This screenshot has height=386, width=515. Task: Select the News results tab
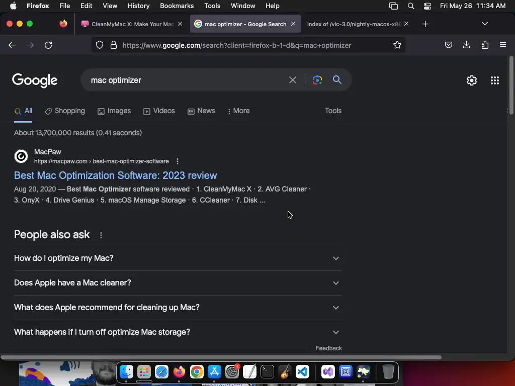[201, 111]
